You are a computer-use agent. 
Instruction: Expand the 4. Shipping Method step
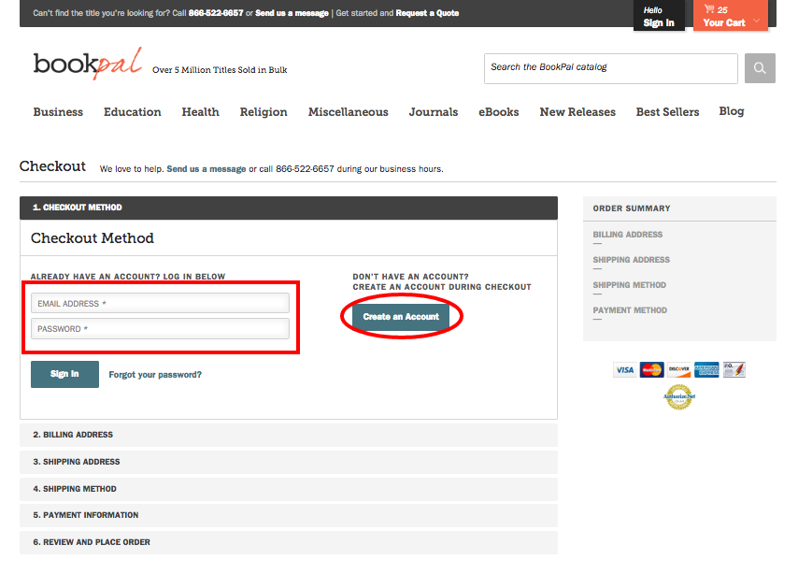(x=289, y=489)
